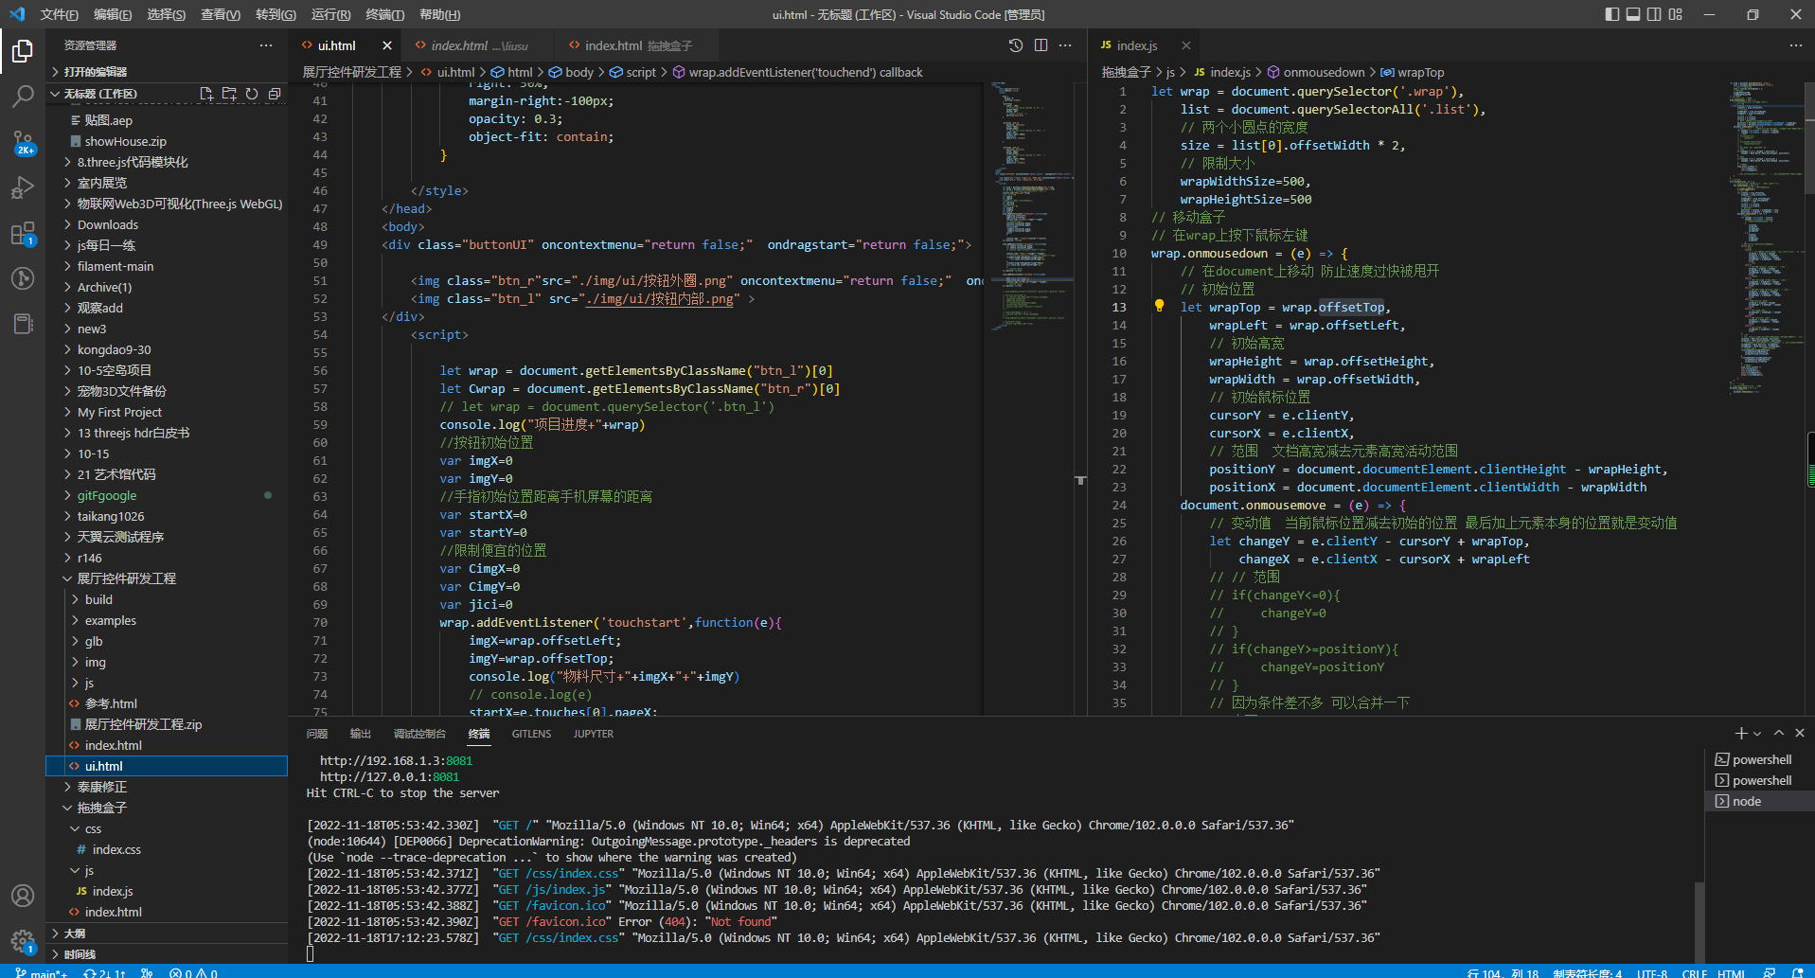Open the Source Control view

tap(23, 142)
